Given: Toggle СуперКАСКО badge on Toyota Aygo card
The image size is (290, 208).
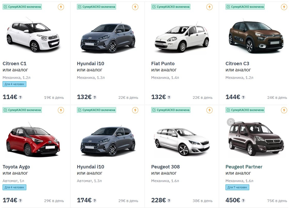Looking at the screenshot, I should point(22,110).
